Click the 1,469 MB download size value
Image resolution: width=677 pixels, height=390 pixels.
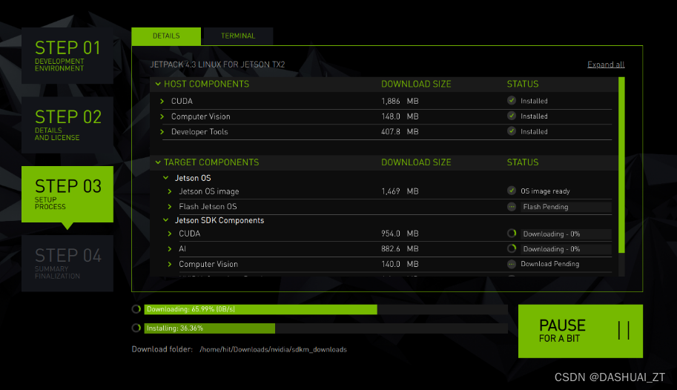400,191
